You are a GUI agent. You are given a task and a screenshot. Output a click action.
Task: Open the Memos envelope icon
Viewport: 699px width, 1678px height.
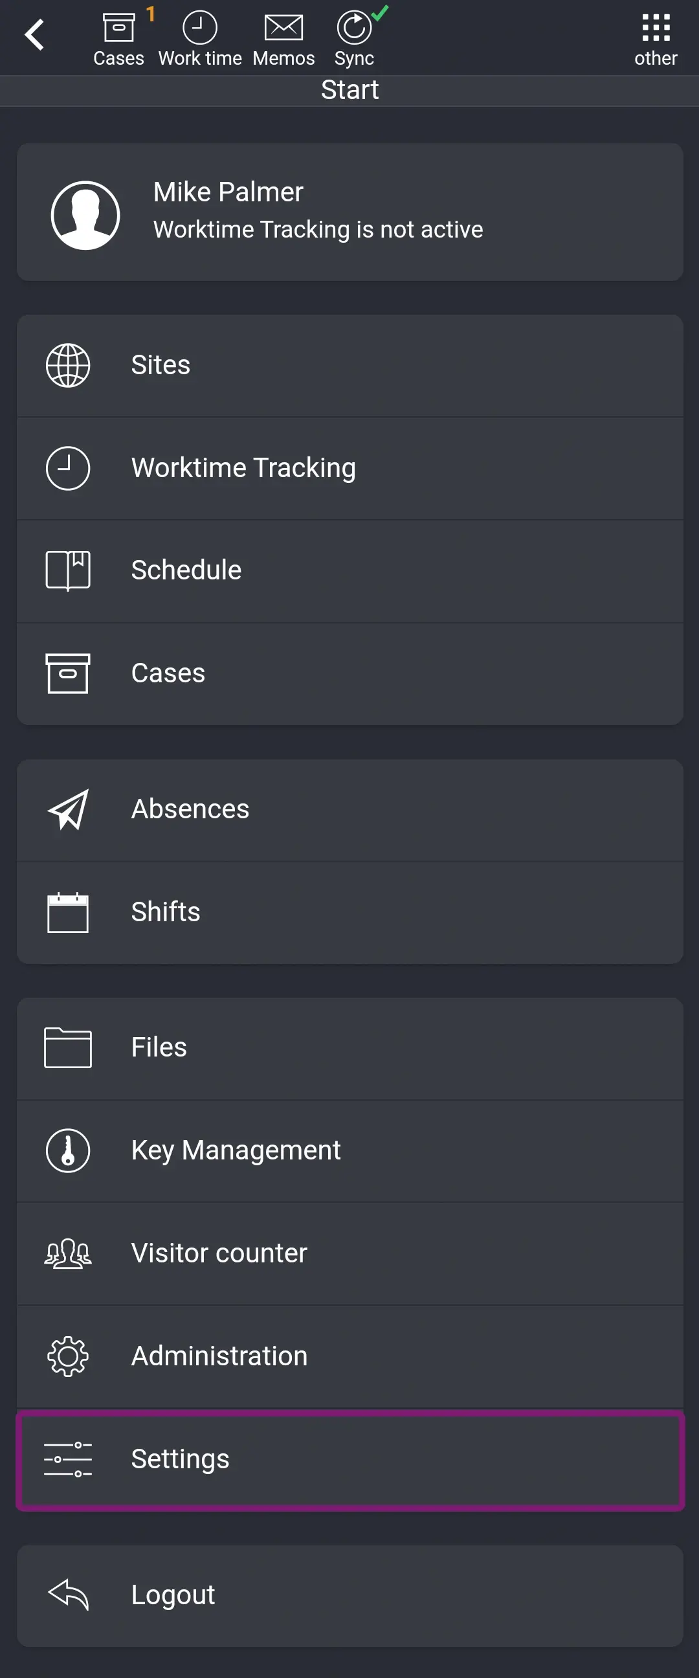point(283,27)
